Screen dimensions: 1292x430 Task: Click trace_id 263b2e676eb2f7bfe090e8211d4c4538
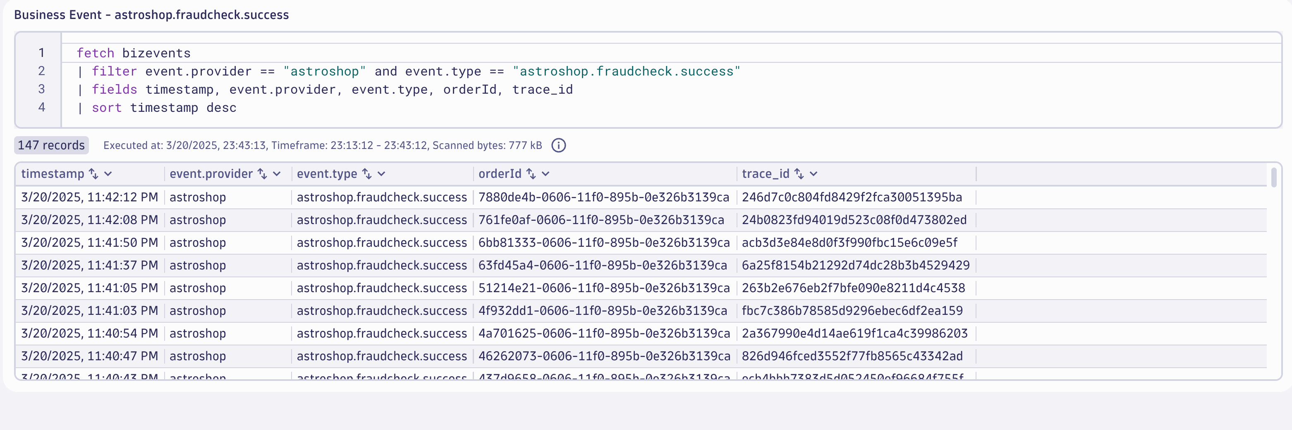853,288
